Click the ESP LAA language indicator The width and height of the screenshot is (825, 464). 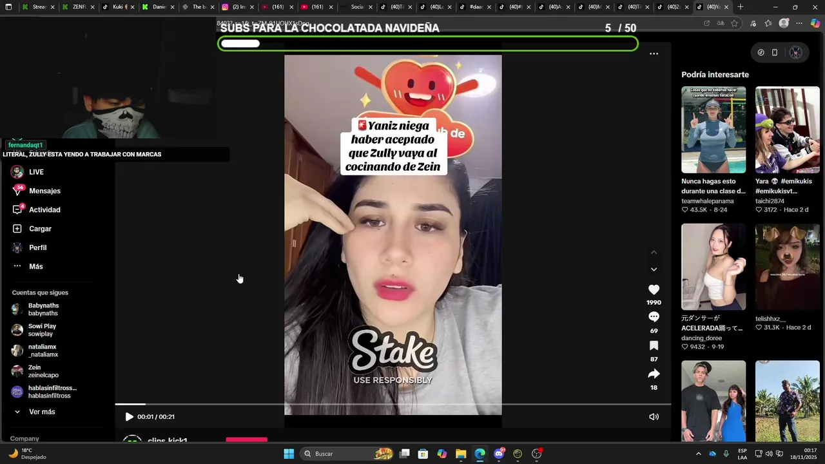coord(742,454)
